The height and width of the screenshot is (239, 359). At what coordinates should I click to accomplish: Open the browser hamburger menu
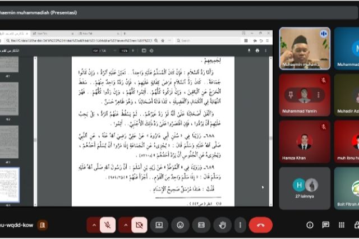pos(267,40)
